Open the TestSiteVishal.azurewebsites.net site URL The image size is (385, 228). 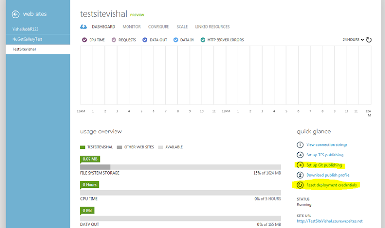(330, 222)
